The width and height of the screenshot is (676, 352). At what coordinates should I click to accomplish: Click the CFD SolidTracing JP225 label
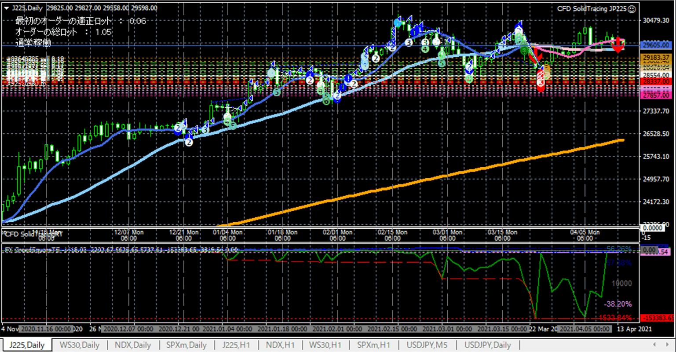coord(592,9)
